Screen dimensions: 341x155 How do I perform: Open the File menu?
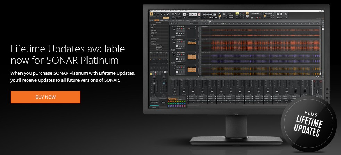pyautogui.click(x=152, y=11)
